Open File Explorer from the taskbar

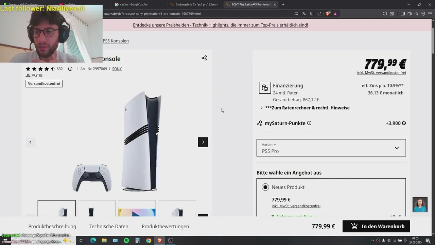104,241
